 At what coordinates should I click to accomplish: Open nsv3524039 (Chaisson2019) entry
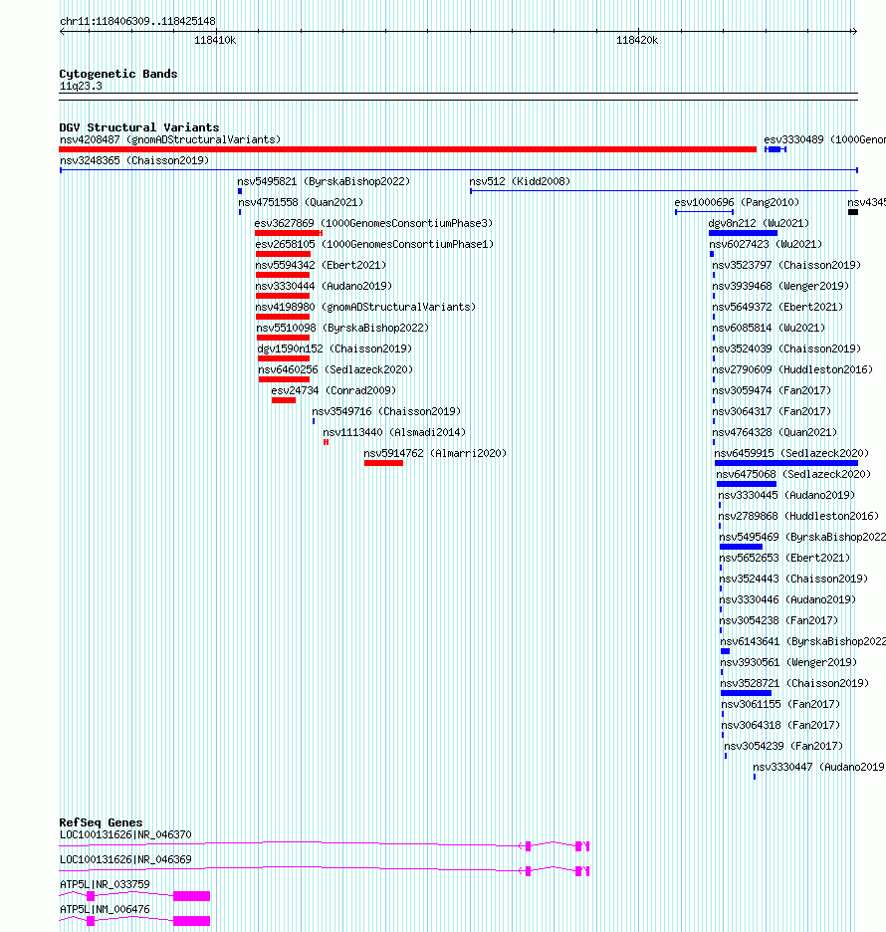click(786, 349)
